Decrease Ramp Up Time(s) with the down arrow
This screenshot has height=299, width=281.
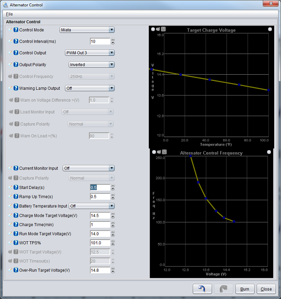click(x=113, y=199)
